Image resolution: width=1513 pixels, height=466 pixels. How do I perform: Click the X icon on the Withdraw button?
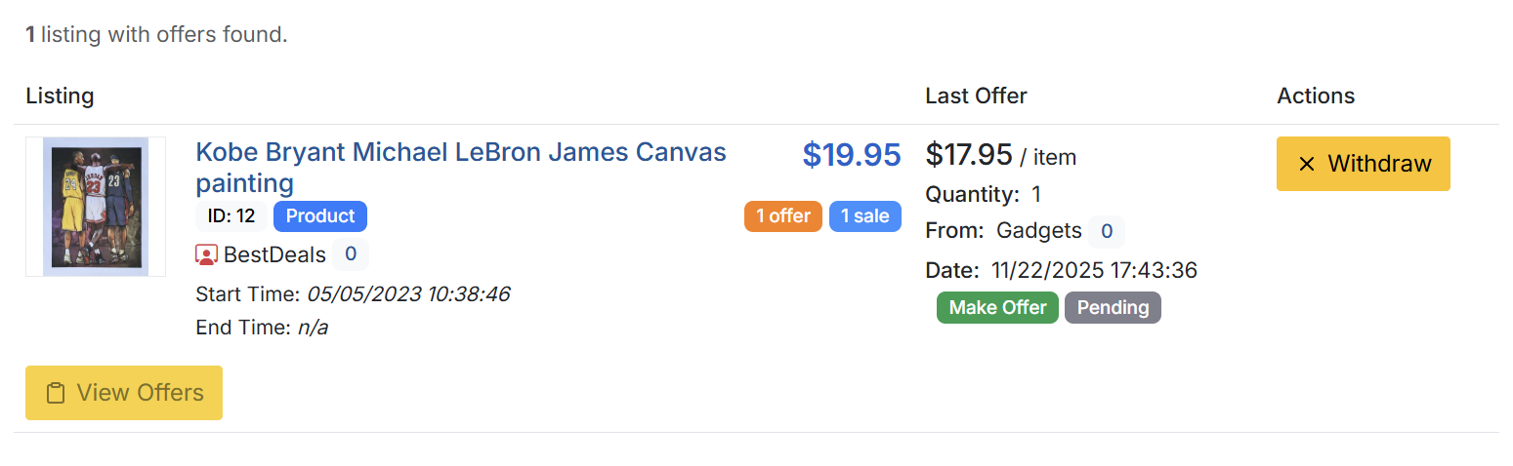click(1307, 164)
